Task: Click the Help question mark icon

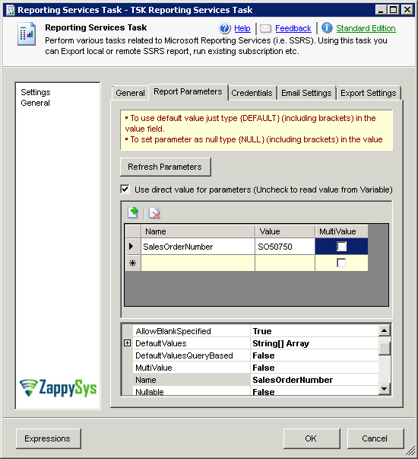Action: (x=225, y=28)
